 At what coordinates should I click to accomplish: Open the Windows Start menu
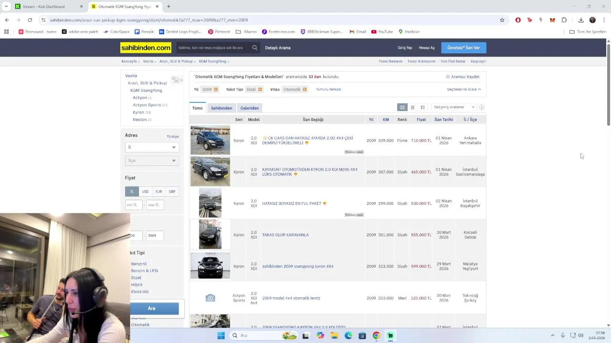(221, 335)
